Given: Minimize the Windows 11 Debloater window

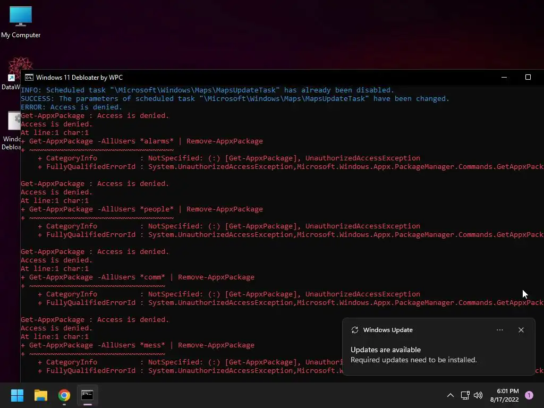Looking at the screenshot, I should 504,77.
